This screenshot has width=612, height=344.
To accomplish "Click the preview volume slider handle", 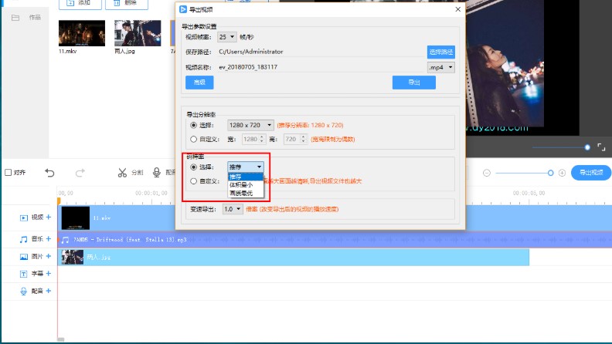I will tap(587, 147).
